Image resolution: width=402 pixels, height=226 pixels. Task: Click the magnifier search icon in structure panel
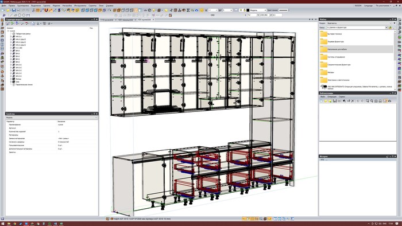tap(33, 24)
